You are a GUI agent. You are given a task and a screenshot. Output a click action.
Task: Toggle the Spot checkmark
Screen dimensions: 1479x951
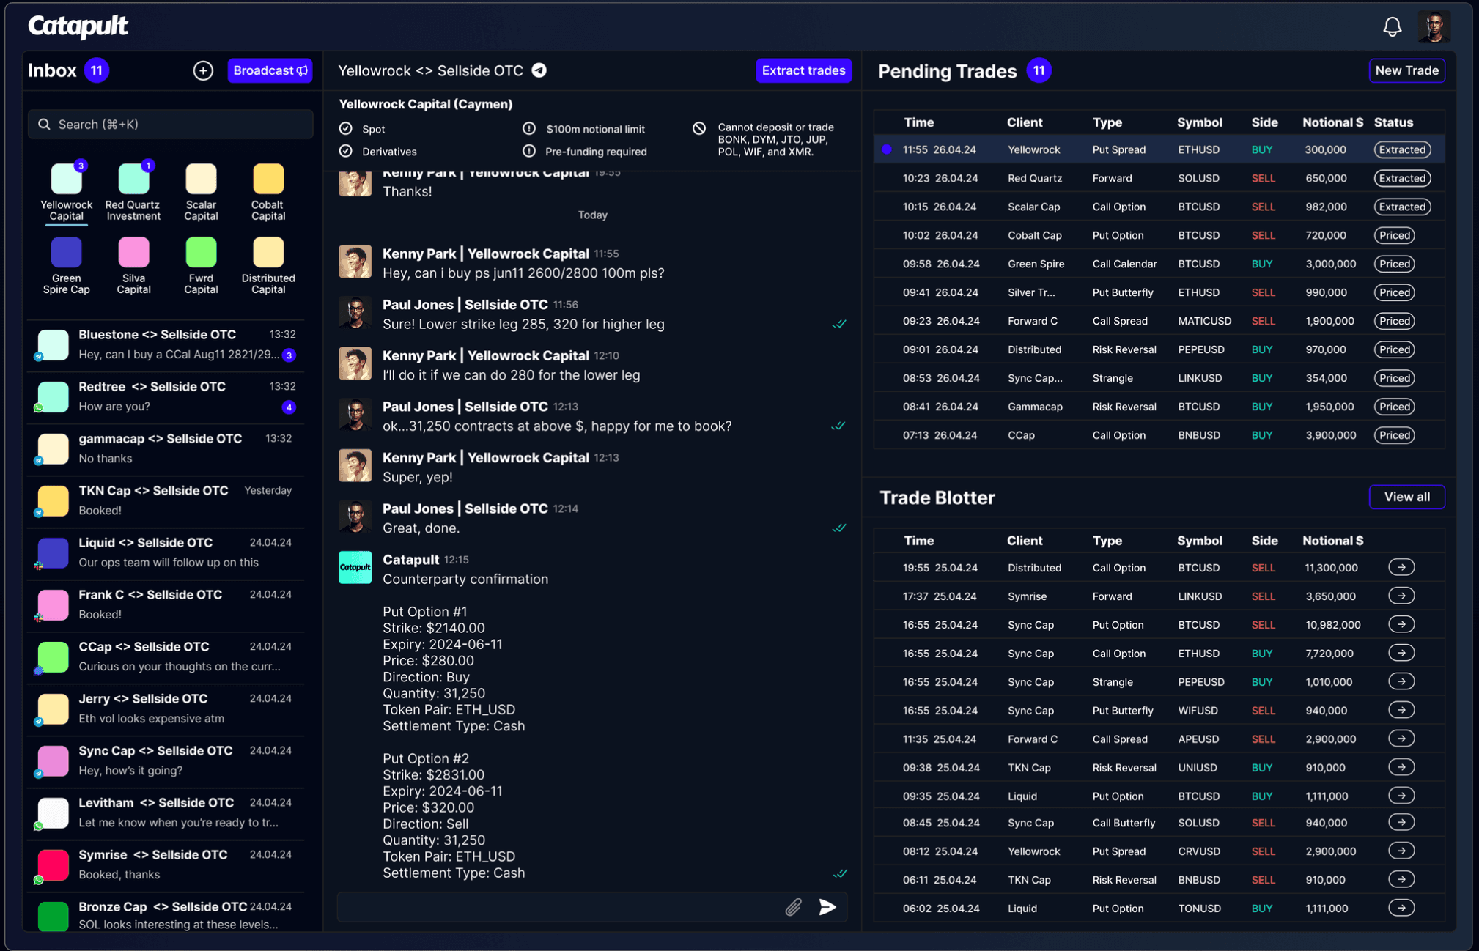[346, 129]
